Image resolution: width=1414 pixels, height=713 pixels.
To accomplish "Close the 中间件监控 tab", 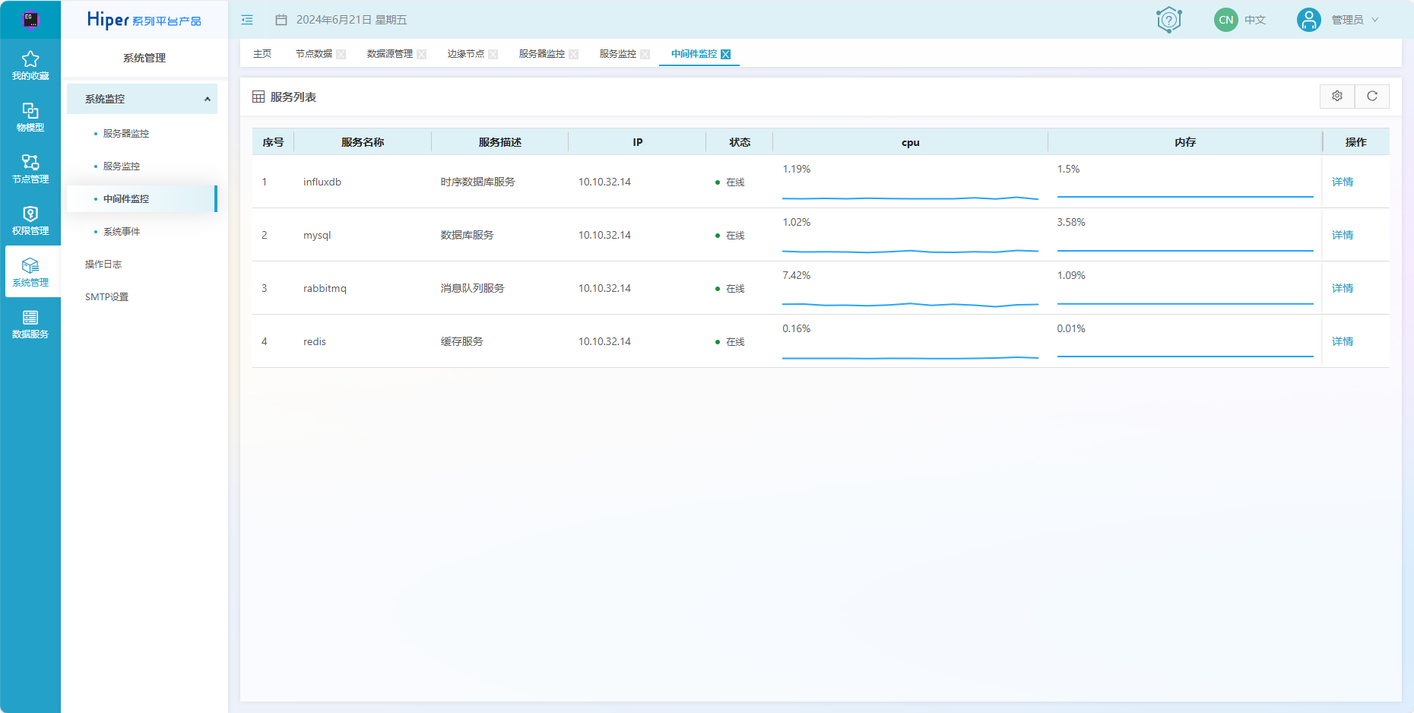I will (726, 54).
